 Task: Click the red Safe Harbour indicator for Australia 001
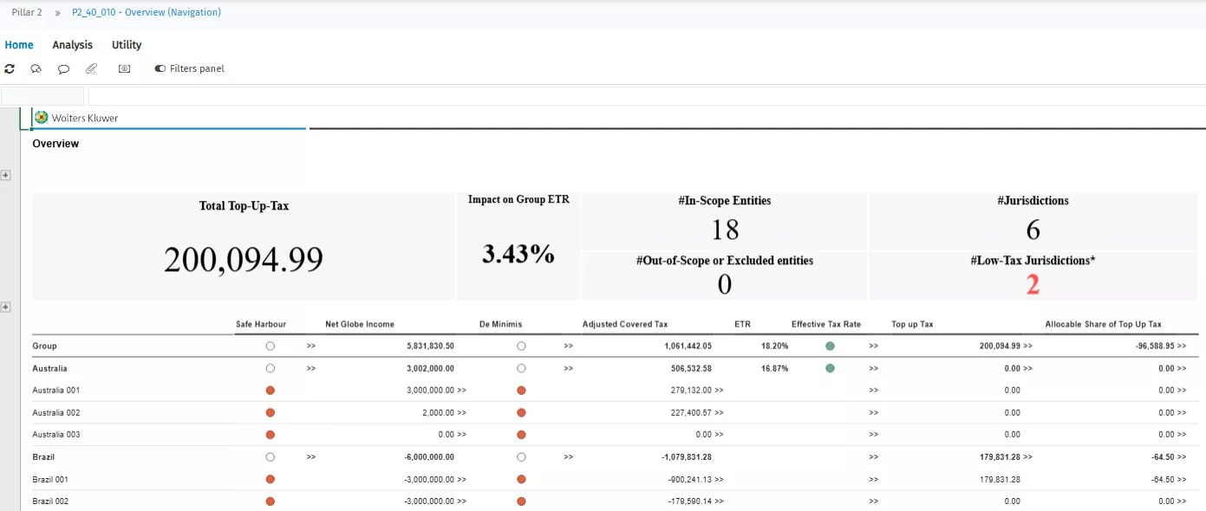pyautogui.click(x=270, y=390)
